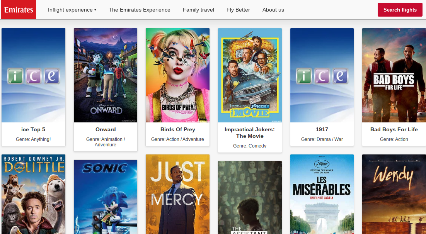Image resolution: width=426 pixels, height=234 pixels.
Task: Click 'Genre: Drama / War' text
Action: coord(322,139)
